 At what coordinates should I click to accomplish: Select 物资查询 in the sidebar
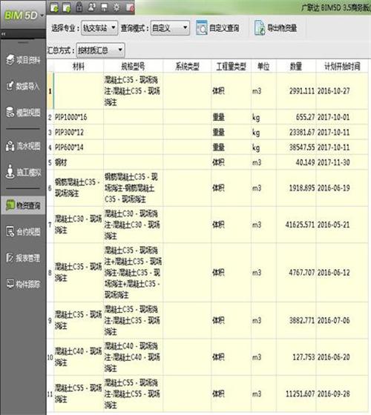pyautogui.click(x=23, y=205)
